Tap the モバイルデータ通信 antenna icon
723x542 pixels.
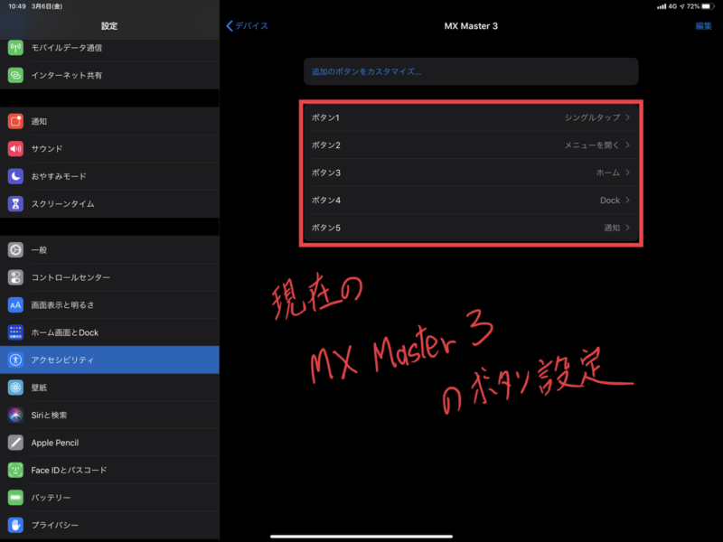point(15,48)
